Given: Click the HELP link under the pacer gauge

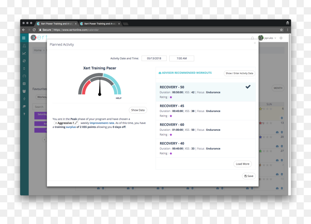Looking at the screenshot, I should pyautogui.click(x=119, y=98).
